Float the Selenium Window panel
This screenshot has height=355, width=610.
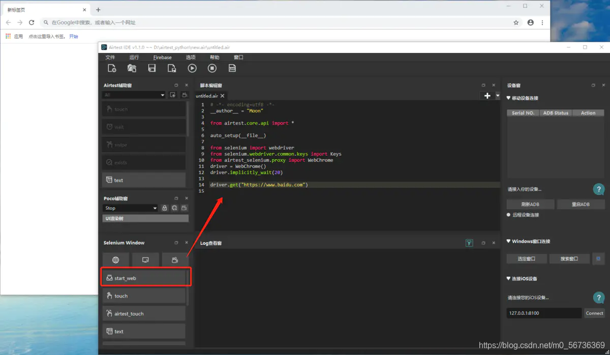pos(176,243)
